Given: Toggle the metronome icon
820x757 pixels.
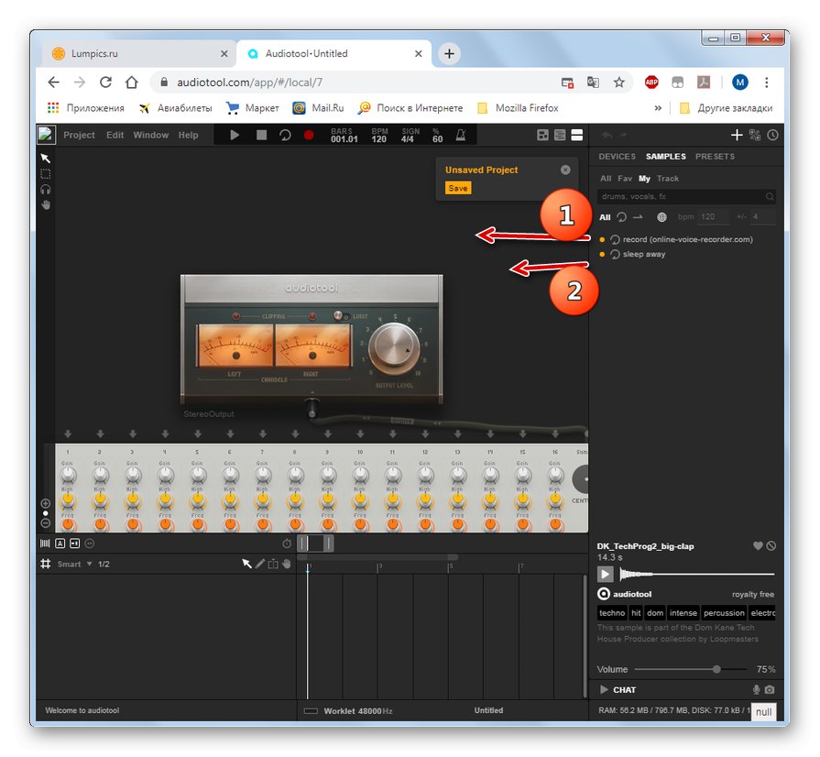Looking at the screenshot, I should (461, 135).
